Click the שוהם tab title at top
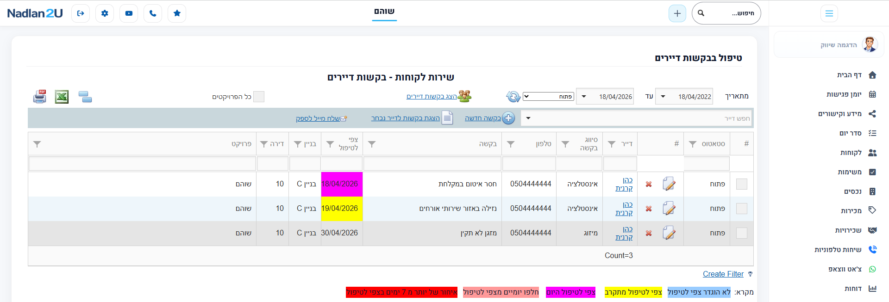The image size is (889, 302). tap(384, 11)
